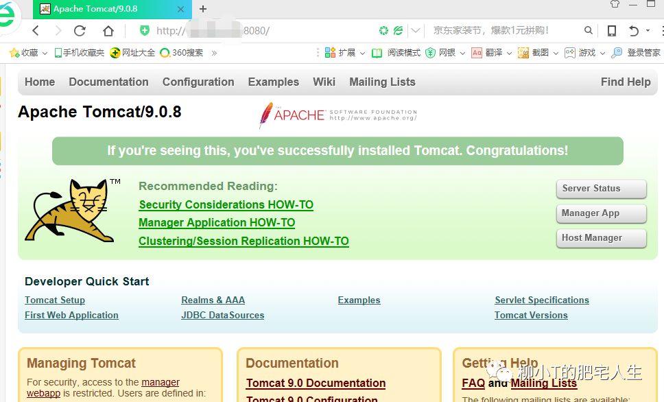Viewport: 664px width, 402px height.
Task: Click the green security shield icon in address bar
Action: 145,30
